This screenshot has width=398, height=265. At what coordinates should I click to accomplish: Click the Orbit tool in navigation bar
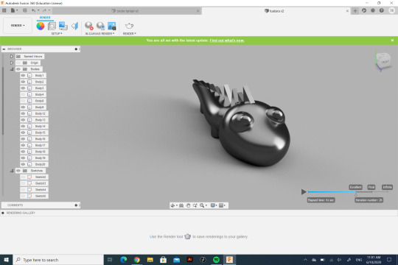(x=173, y=205)
